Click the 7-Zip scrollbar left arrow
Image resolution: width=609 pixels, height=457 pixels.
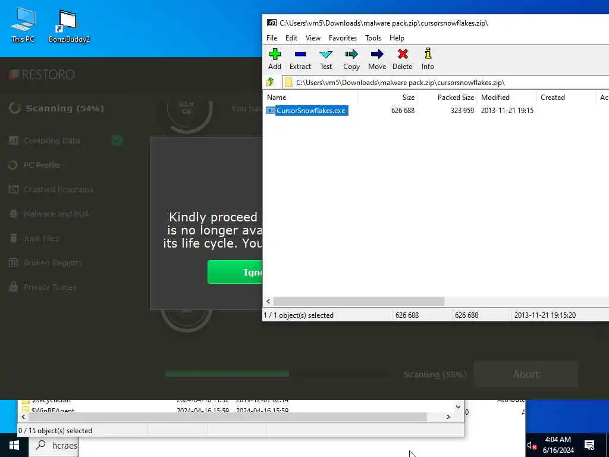pyautogui.click(x=268, y=301)
